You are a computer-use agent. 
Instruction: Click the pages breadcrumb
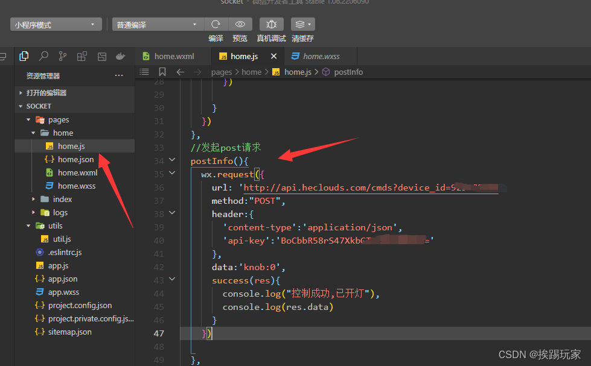pyautogui.click(x=222, y=72)
